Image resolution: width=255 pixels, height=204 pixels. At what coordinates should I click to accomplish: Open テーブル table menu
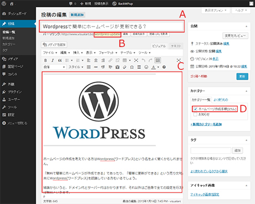tap(127, 53)
